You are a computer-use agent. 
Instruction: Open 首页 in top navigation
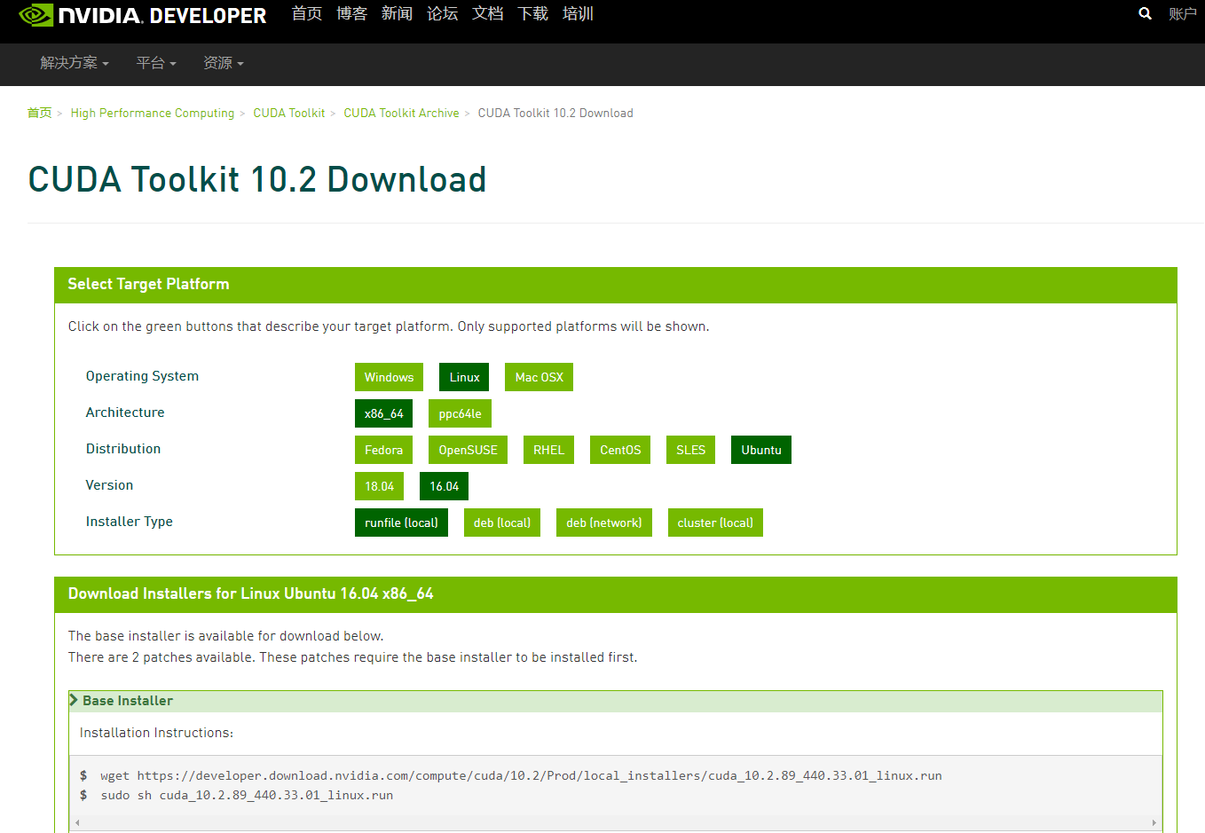307,13
